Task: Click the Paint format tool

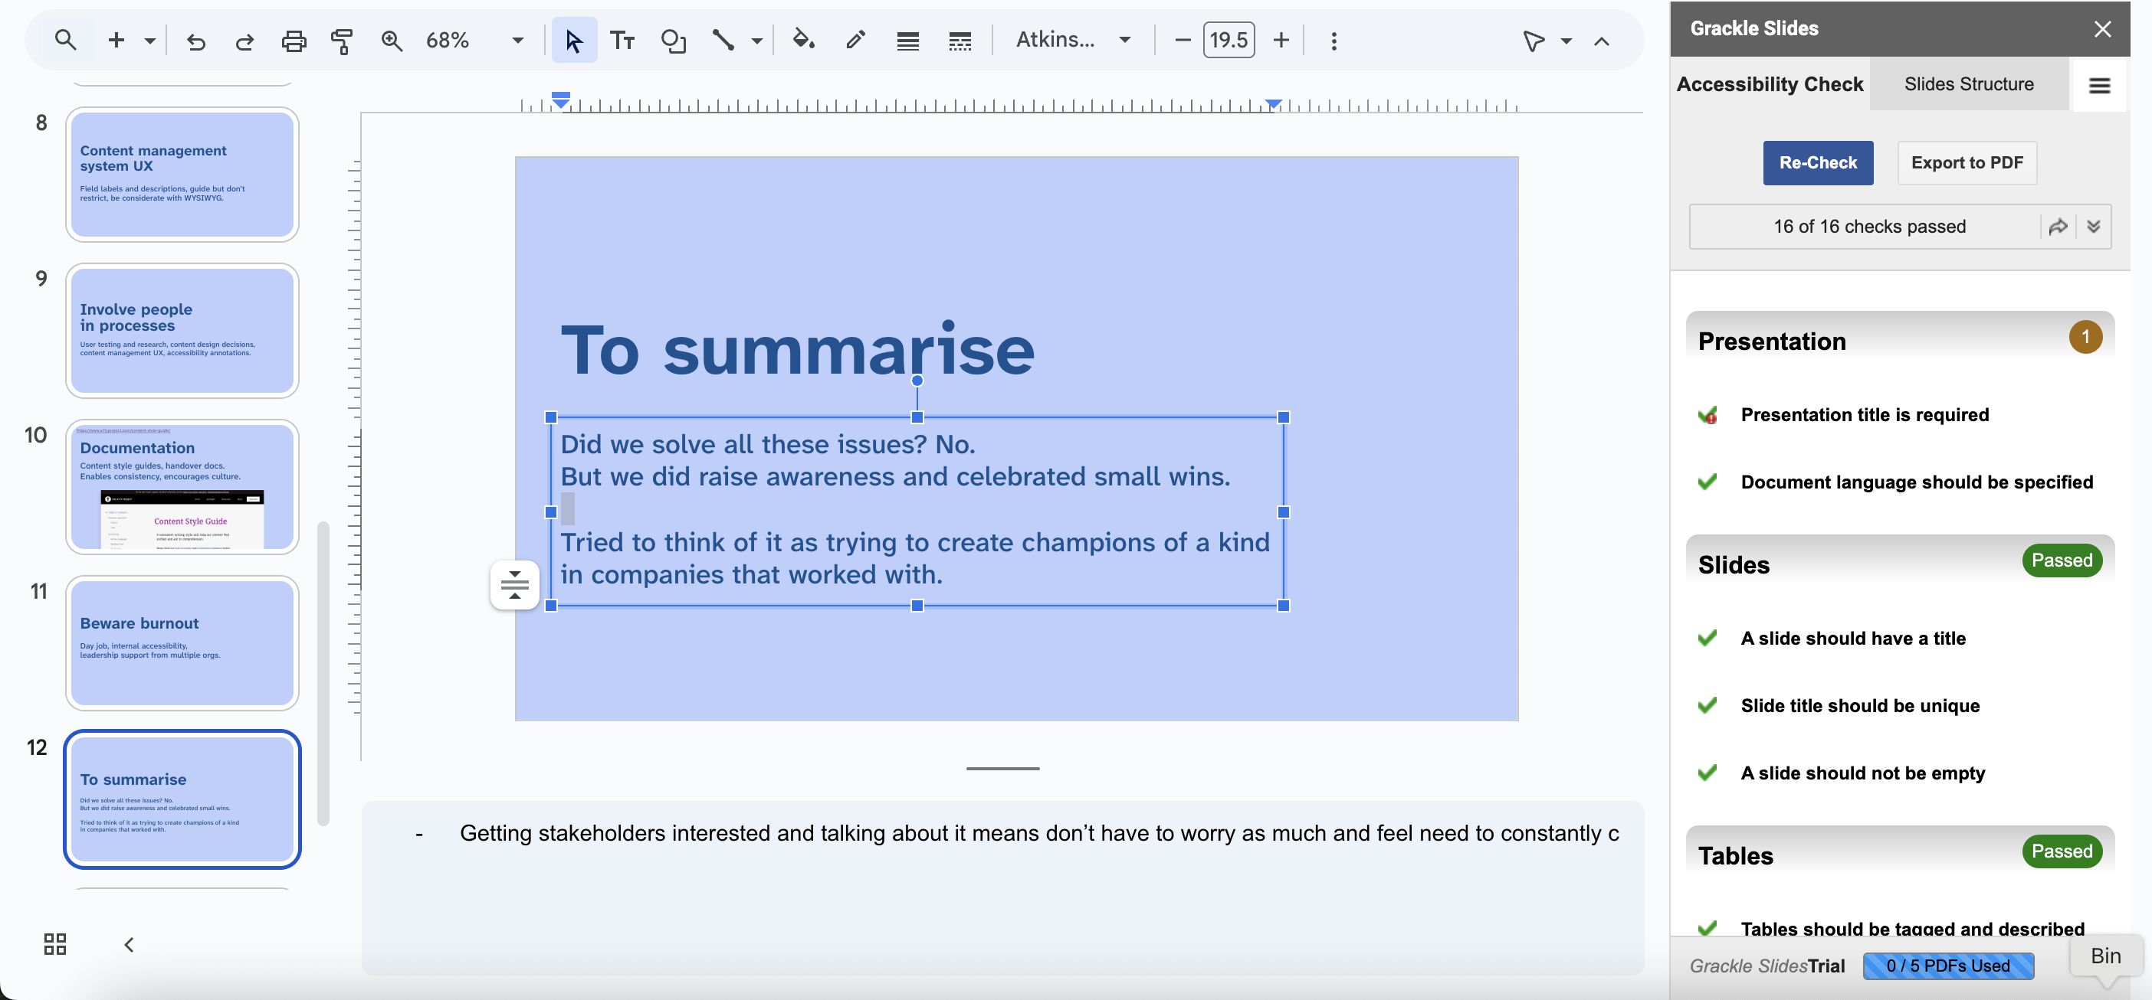Action: coord(342,39)
